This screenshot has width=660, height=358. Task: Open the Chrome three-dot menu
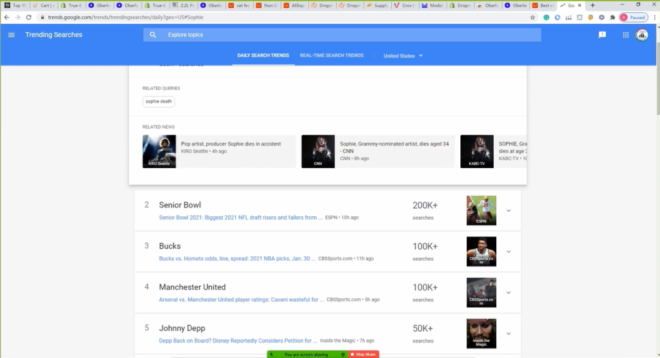pyautogui.click(x=655, y=17)
